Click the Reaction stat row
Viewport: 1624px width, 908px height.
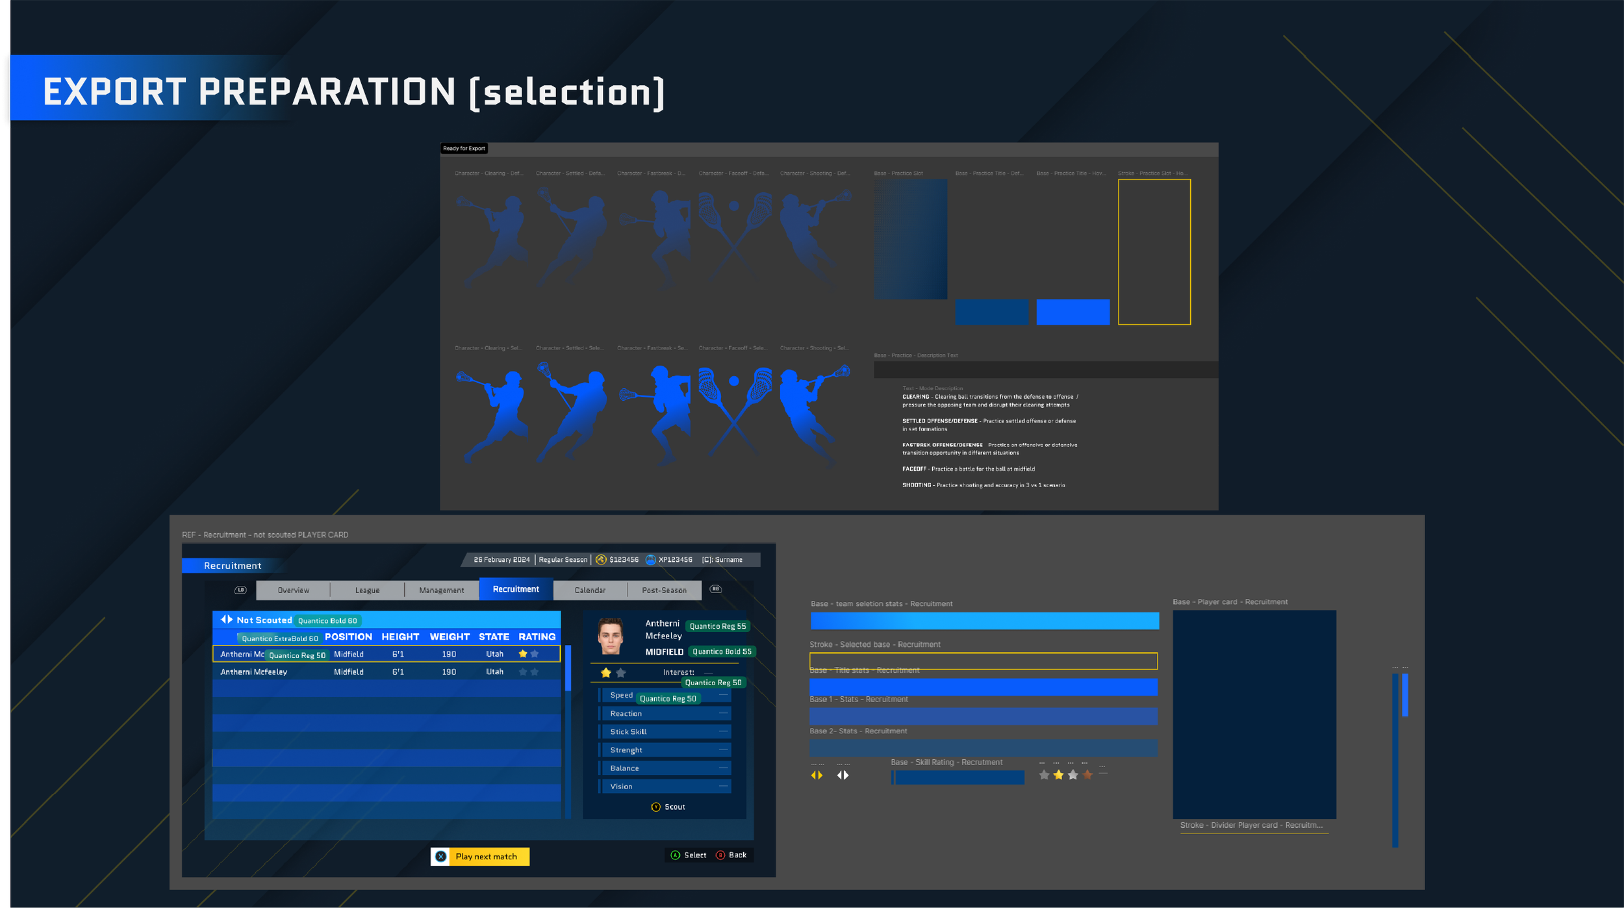665,714
